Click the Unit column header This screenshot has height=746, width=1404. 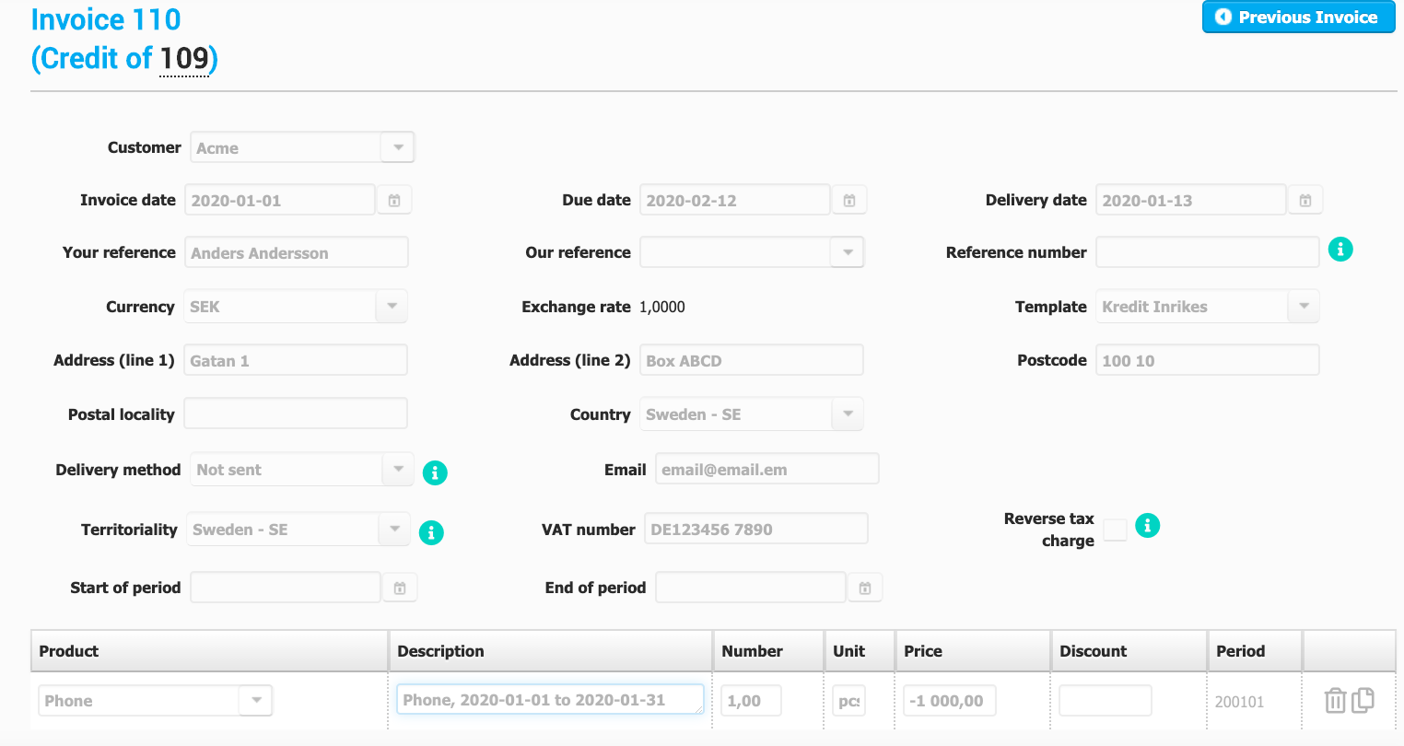(860, 651)
